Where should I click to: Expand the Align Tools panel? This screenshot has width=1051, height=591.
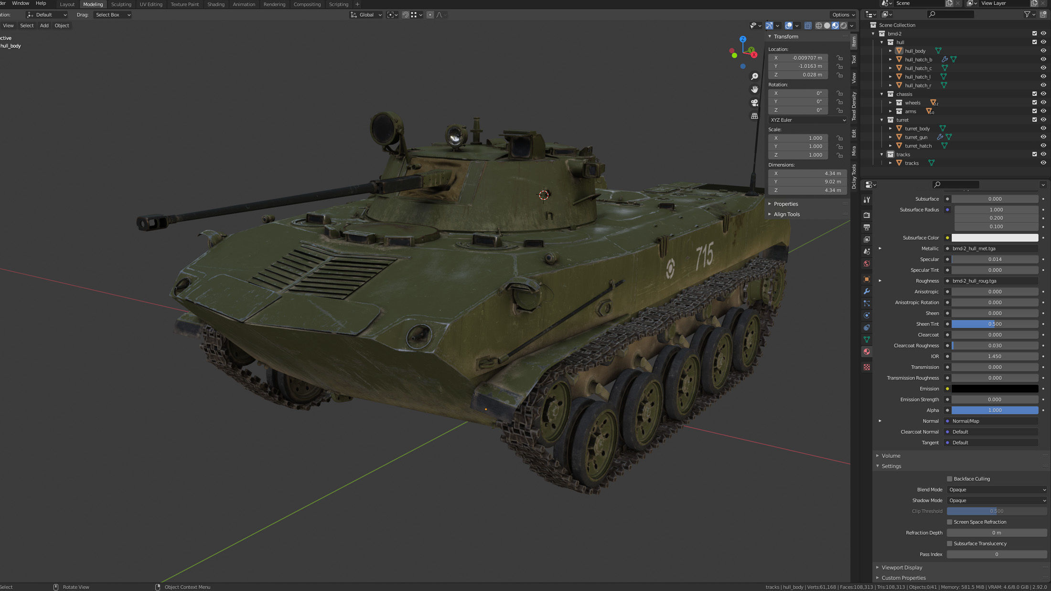[786, 214]
